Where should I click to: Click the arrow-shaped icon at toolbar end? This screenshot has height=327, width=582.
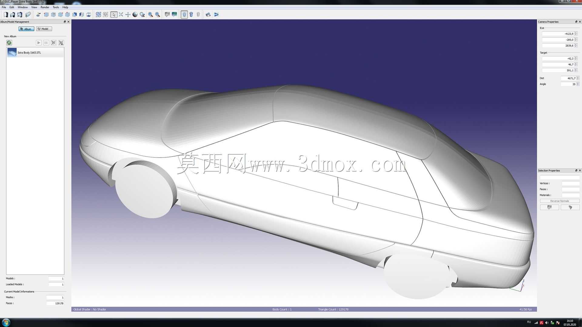216,15
